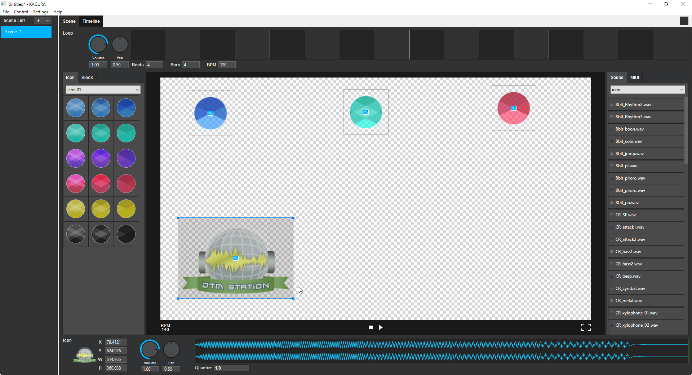Viewport: 692px width, 375px height.
Task: Switch to the MIDI tab
Action: pyautogui.click(x=635, y=78)
